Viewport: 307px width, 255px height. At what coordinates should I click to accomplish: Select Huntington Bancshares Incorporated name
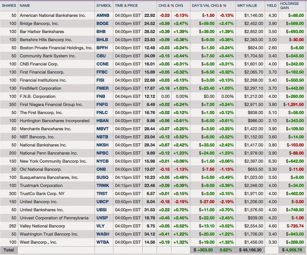[x=55, y=121]
